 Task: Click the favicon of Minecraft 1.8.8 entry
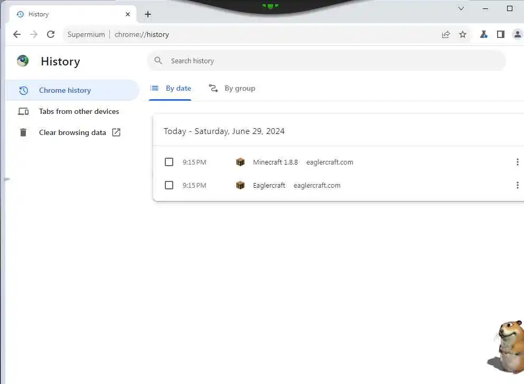coord(240,162)
